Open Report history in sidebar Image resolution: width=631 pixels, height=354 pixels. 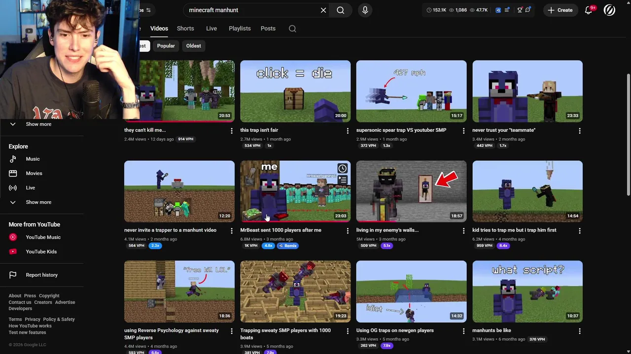41,275
